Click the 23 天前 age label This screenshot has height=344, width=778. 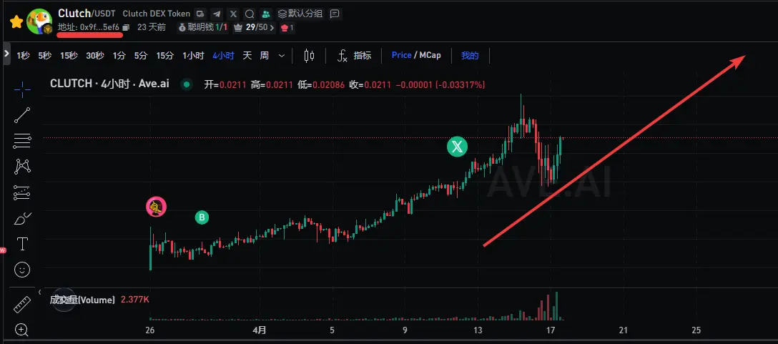coord(152,27)
